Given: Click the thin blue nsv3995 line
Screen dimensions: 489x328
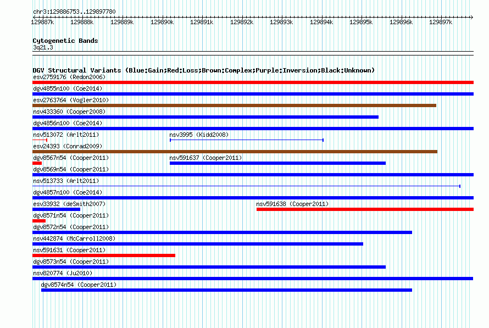Looking at the screenshot, I should [x=247, y=140].
